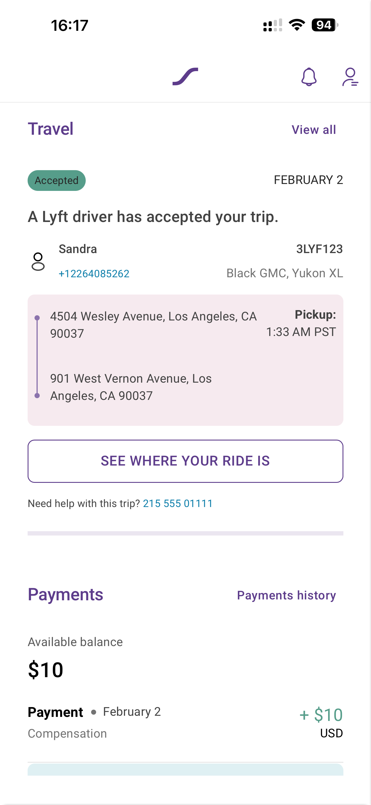Call driver number +12264085262

pos(94,274)
